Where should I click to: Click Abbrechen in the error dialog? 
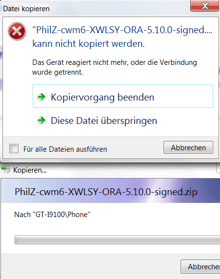coord(188,147)
